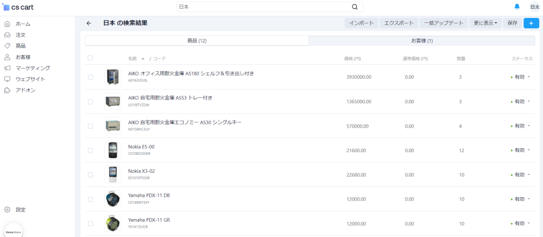Click the 注文 inbox icon in sidebar
Screen dimensions: 543x237
point(7,35)
